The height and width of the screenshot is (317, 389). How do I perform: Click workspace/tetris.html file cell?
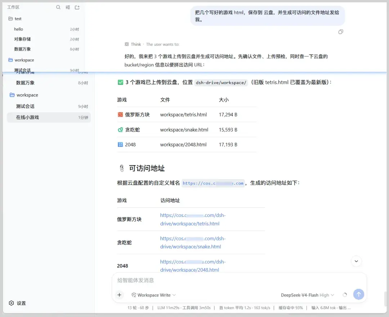pyautogui.click(x=183, y=114)
